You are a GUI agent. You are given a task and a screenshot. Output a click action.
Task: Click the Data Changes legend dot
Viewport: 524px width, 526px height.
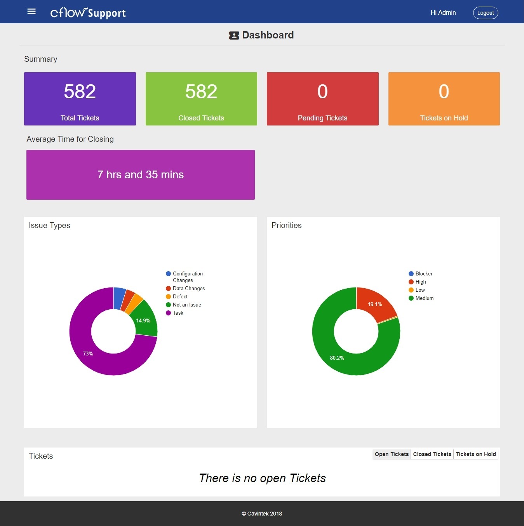tap(168, 289)
